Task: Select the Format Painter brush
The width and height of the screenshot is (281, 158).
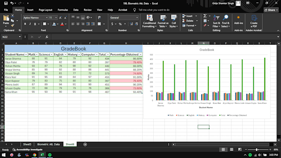Action: click(12, 25)
